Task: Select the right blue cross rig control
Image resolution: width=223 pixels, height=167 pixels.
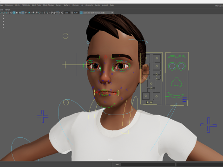Action: click(x=208, y=125)
